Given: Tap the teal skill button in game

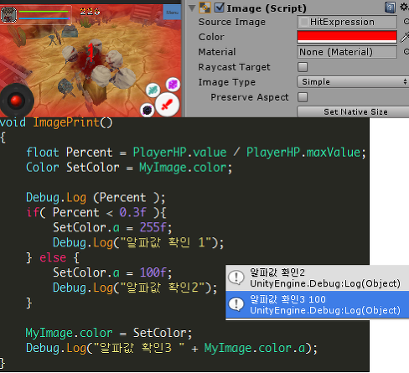Looking at the screenshot, I should point(153,90).
